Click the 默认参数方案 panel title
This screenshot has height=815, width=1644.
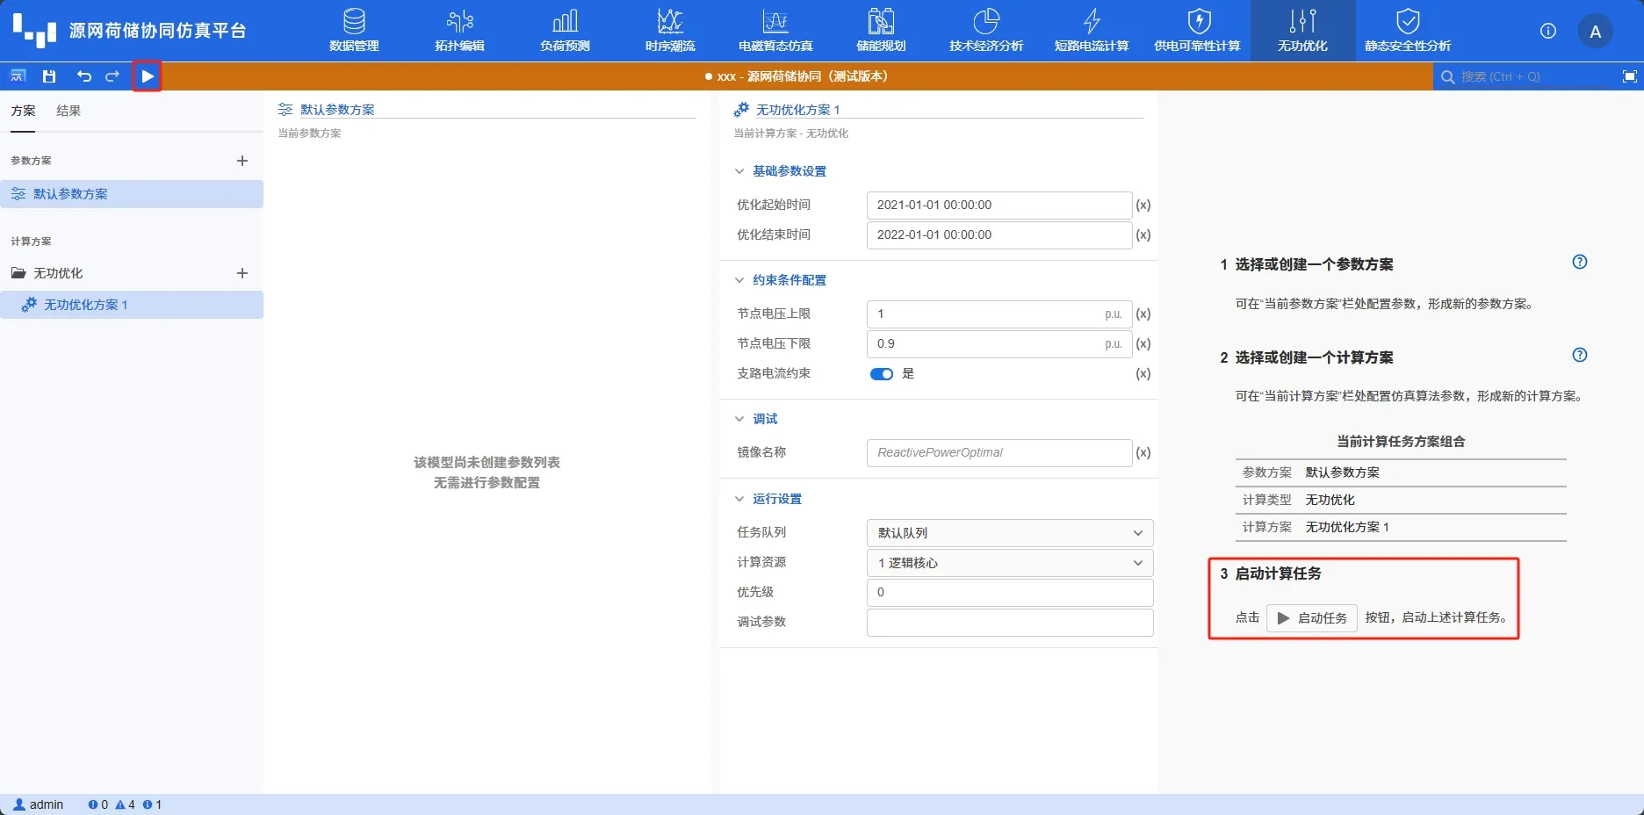337,110
